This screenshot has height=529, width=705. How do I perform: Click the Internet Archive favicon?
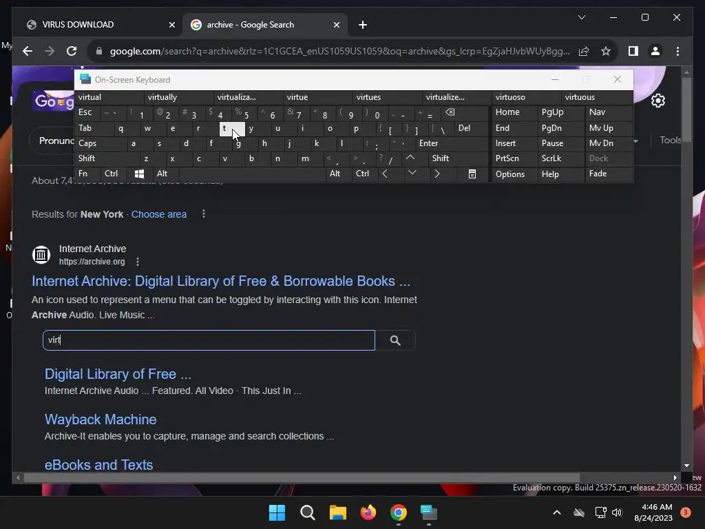[41, 255]
